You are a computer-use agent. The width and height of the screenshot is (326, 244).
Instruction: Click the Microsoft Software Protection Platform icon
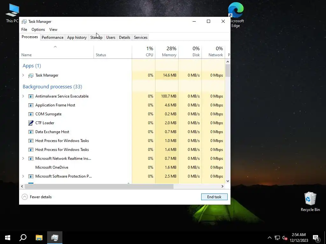(x=31, y=176)
